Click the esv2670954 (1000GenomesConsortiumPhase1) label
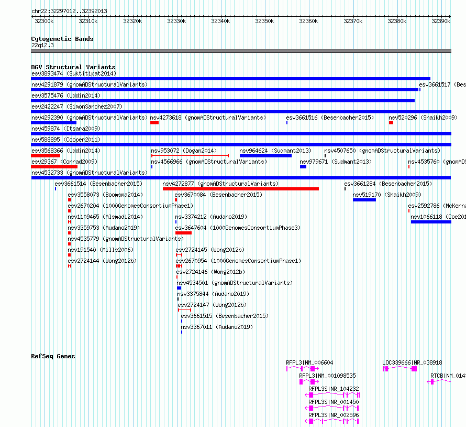Viewport: 466px width, 427px height. pyautogui.click(x=238, y=261)
